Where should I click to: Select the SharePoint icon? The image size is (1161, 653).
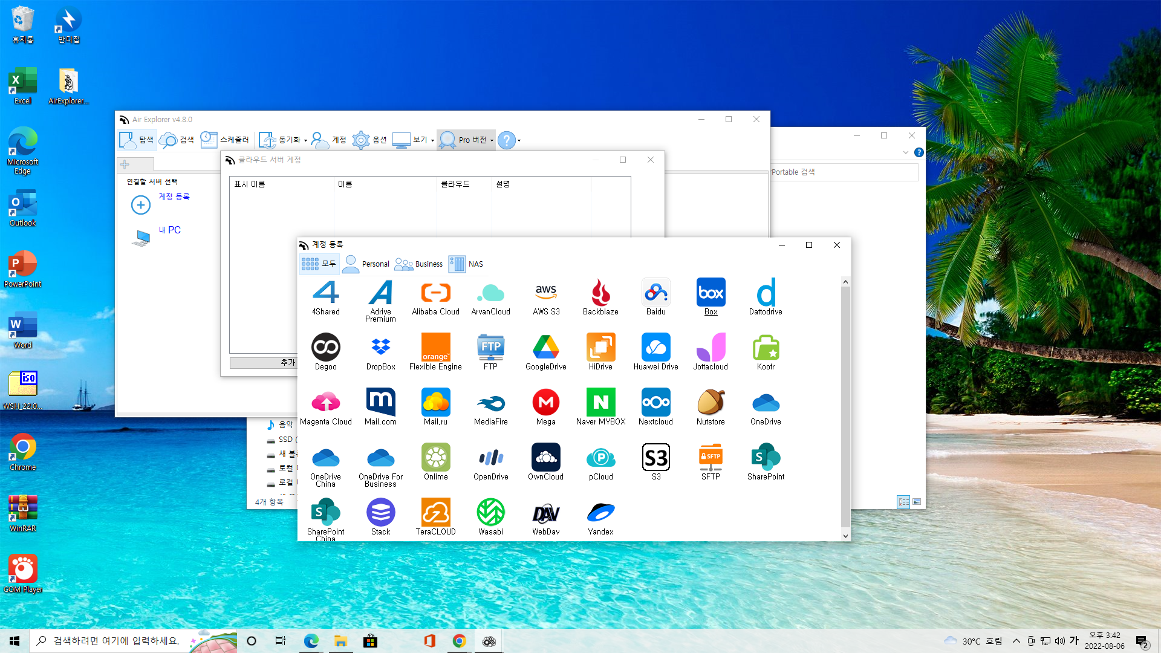pos(766,462)
